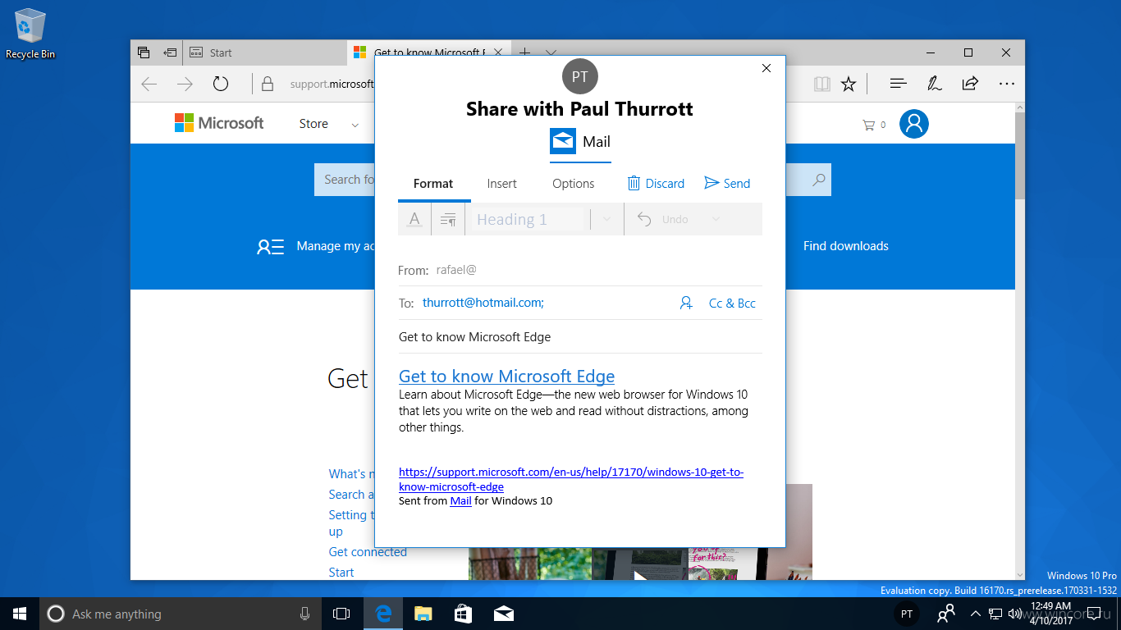This screenshot has width=1121, height=630.
Task: Open 'Get to know Microsoft Edge' body link
Action: (x=506, y=377)
